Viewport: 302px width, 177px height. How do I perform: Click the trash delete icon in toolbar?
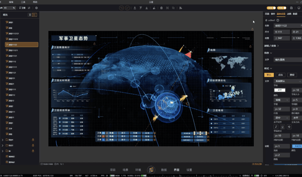pyautogui.click(x=161, y=8)
